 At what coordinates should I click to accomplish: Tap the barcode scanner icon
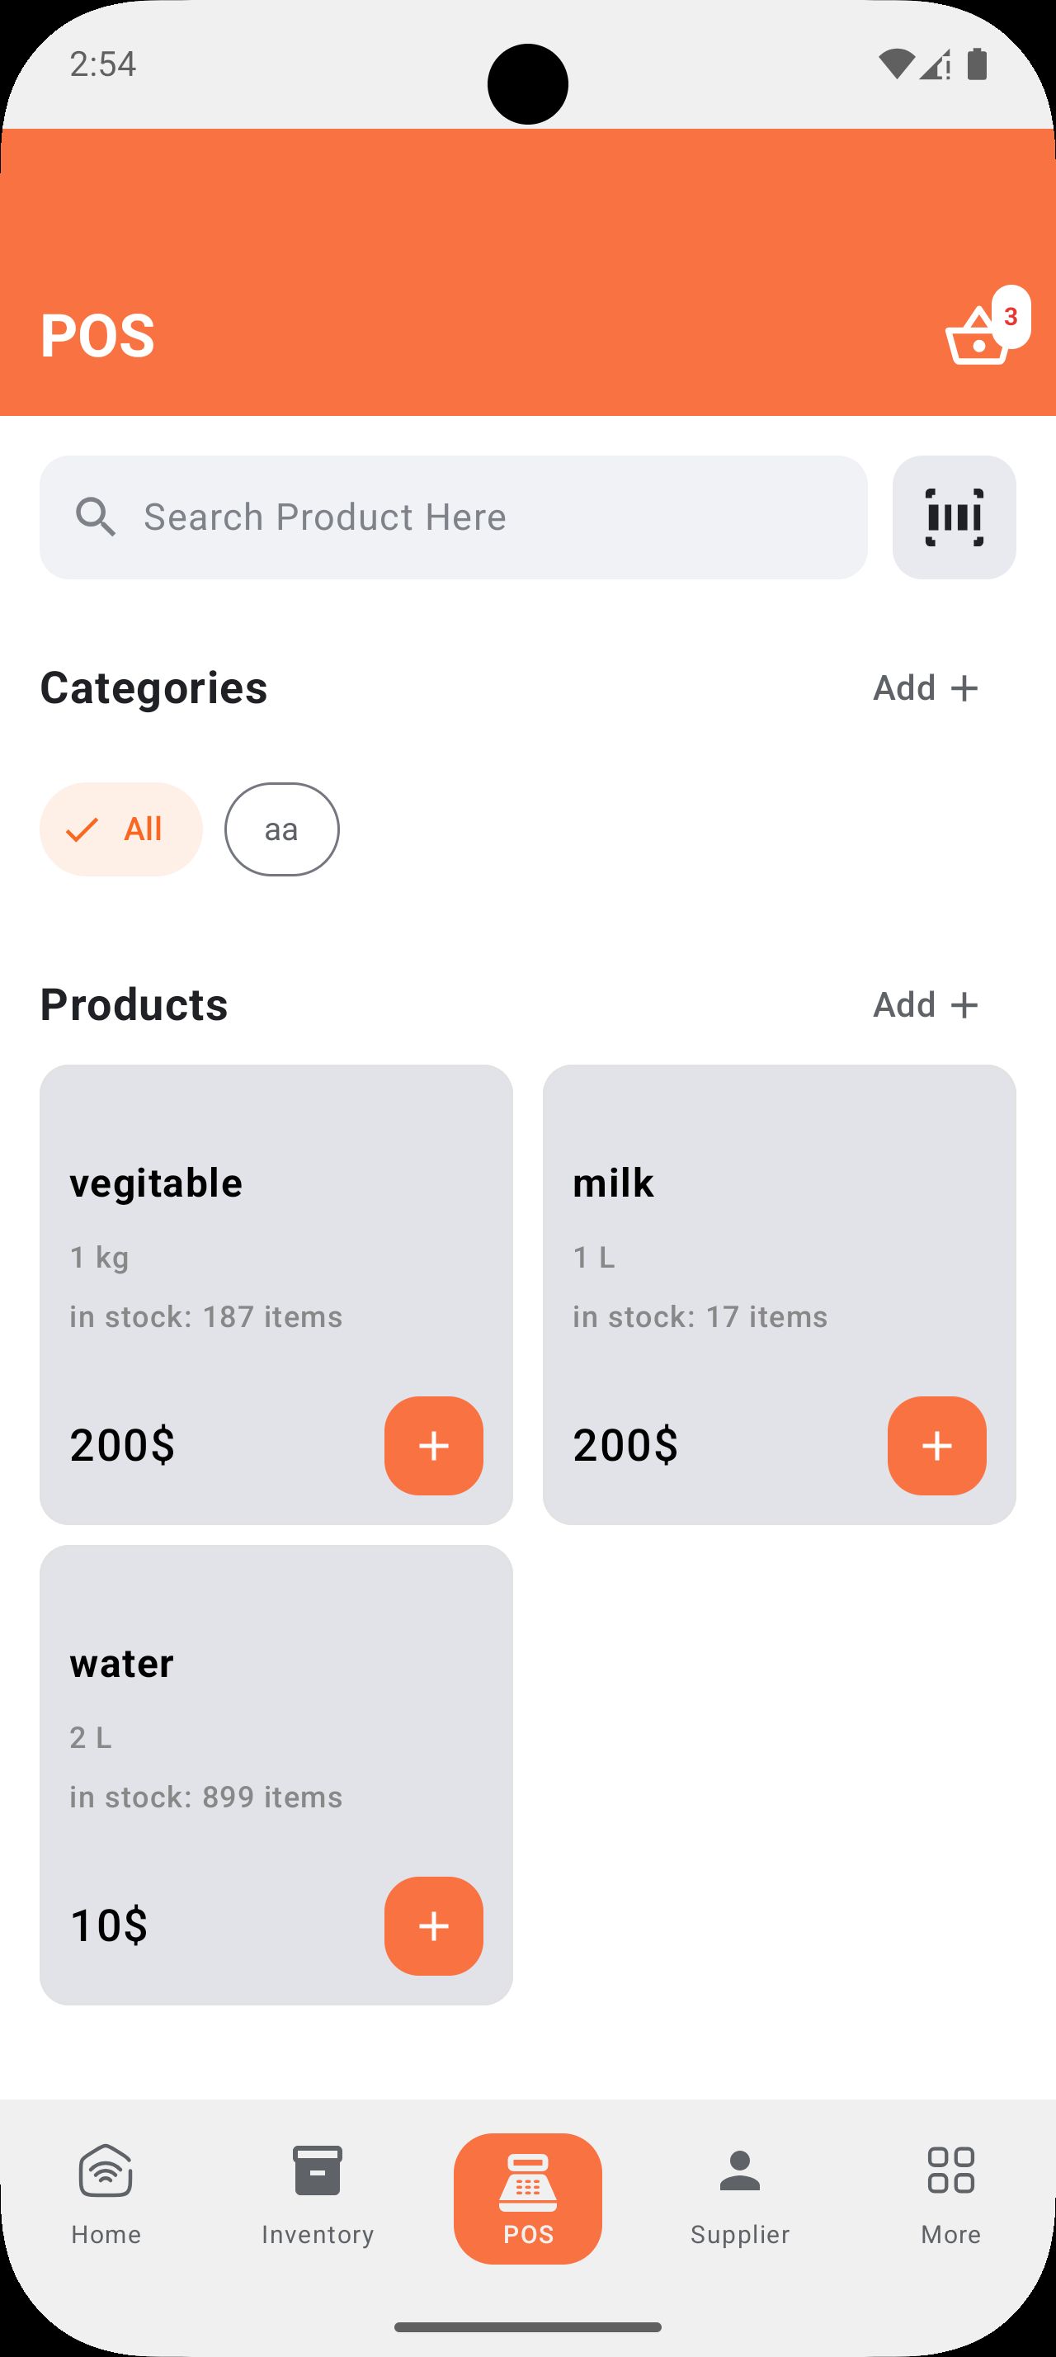(x=954, y=518)
